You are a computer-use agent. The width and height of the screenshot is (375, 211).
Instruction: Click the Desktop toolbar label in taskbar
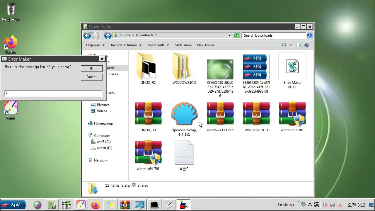coord(286,205)
